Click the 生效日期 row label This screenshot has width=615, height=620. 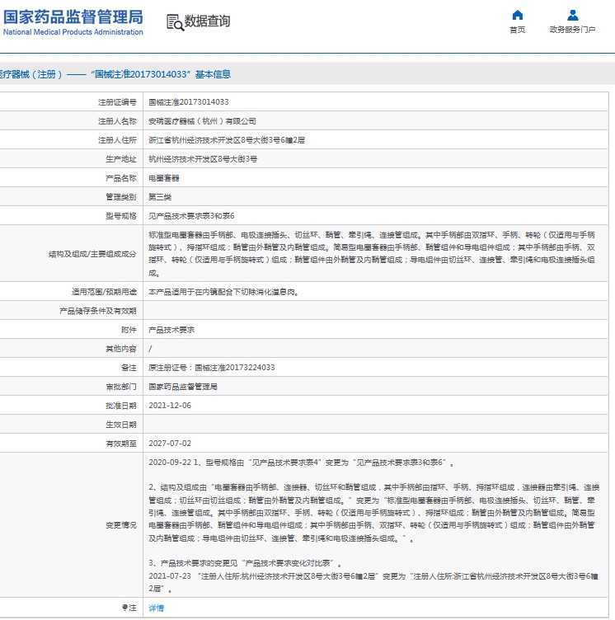click(121, 425)
